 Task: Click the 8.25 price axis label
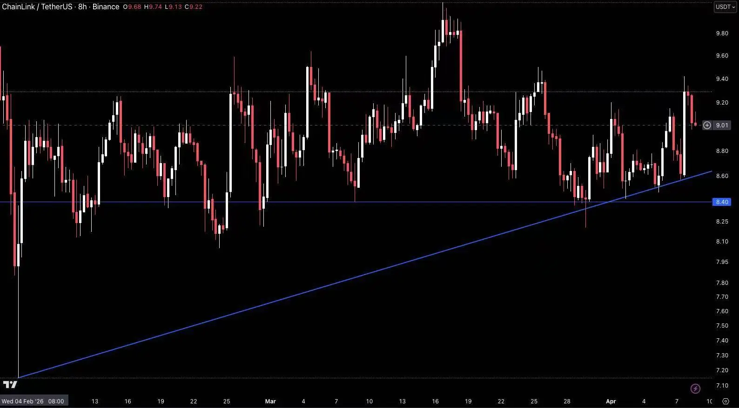(x=722, y=222)
